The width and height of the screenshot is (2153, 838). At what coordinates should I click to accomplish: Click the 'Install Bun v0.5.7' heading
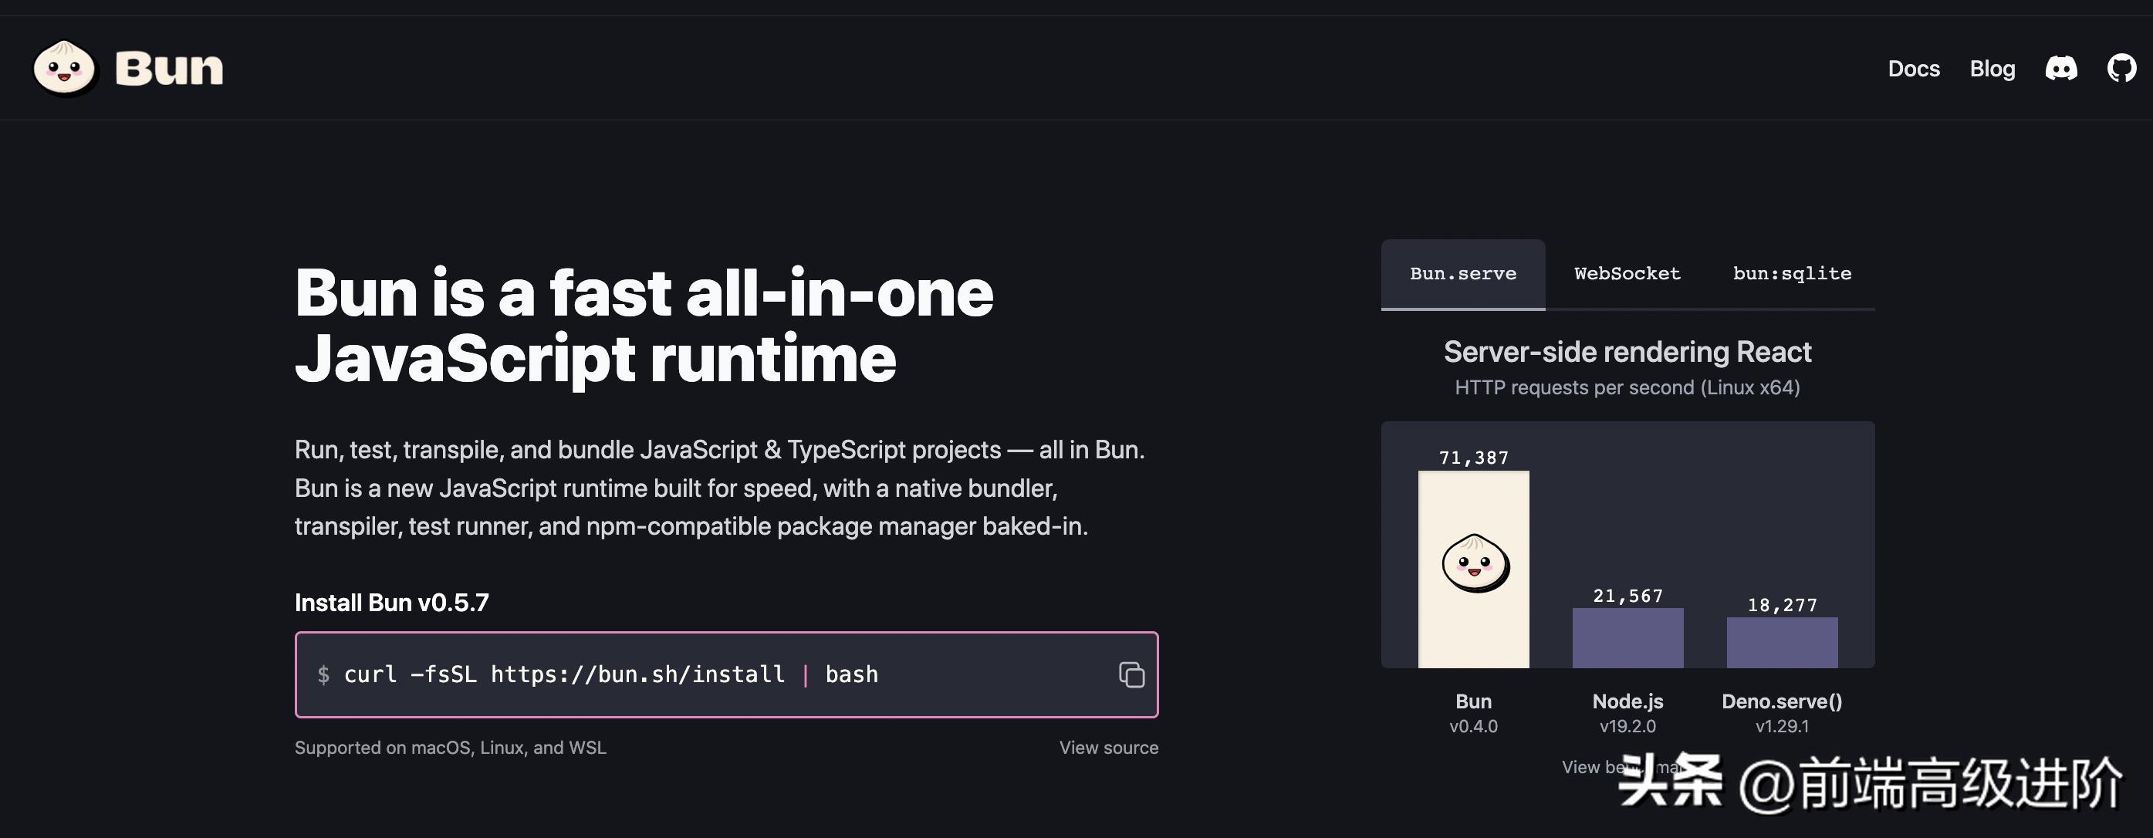pyautogui.click(x=391, y=603)
